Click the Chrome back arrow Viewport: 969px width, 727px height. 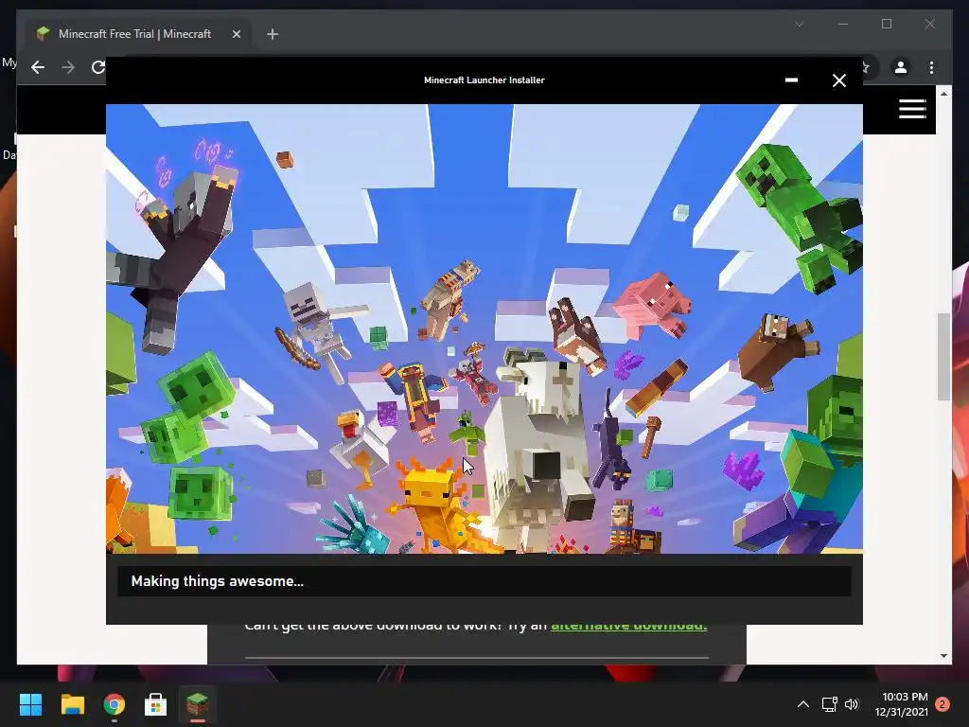38,67
